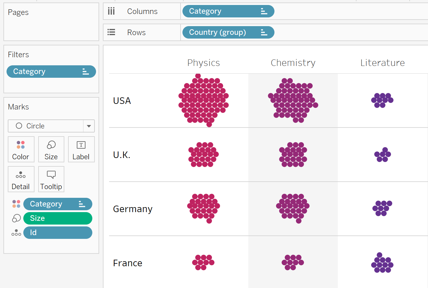The image size is (428, 288).
Task: Click the USA Physics bubble cluster
Action: [x=204, y=100]
